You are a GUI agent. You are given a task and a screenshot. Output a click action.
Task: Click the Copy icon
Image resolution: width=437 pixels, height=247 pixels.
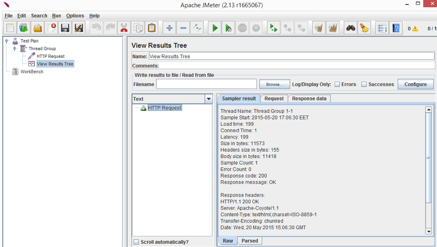[x=138, y=28]
